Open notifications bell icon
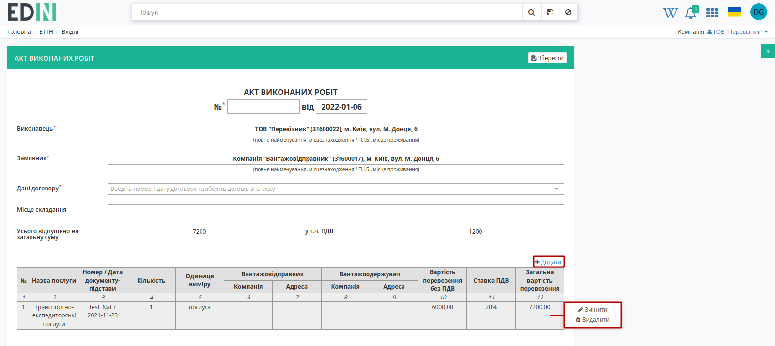This screenshot has height=346, width=775. click(691, 13)
